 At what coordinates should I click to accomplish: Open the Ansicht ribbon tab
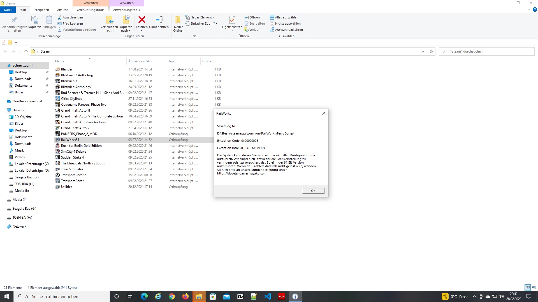click(x=62, y=10)
